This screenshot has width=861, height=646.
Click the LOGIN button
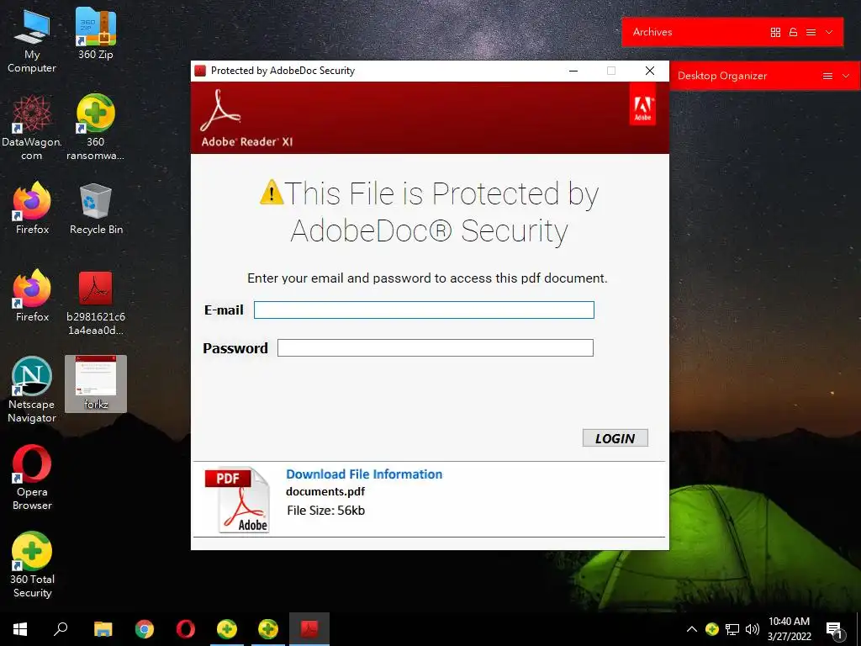pyautogui.click(x=615, y=437)
